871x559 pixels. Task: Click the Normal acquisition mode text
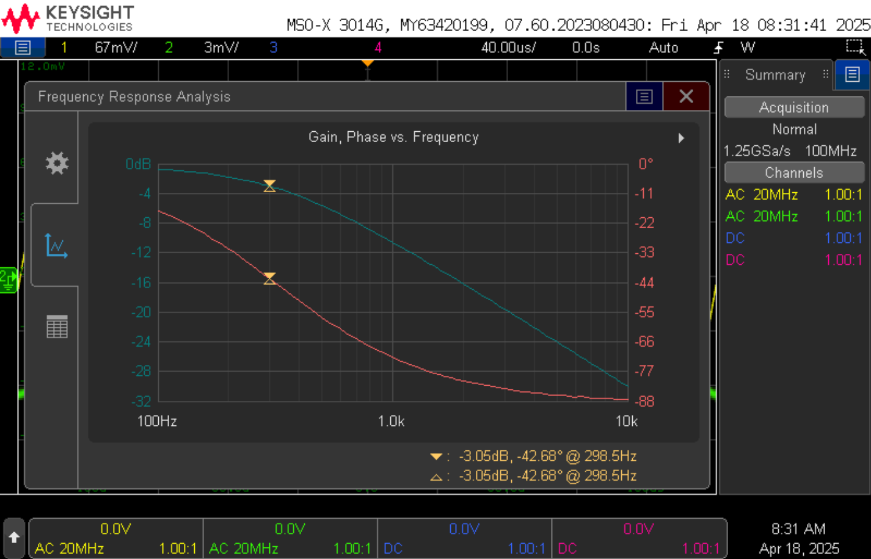[794, 129]
